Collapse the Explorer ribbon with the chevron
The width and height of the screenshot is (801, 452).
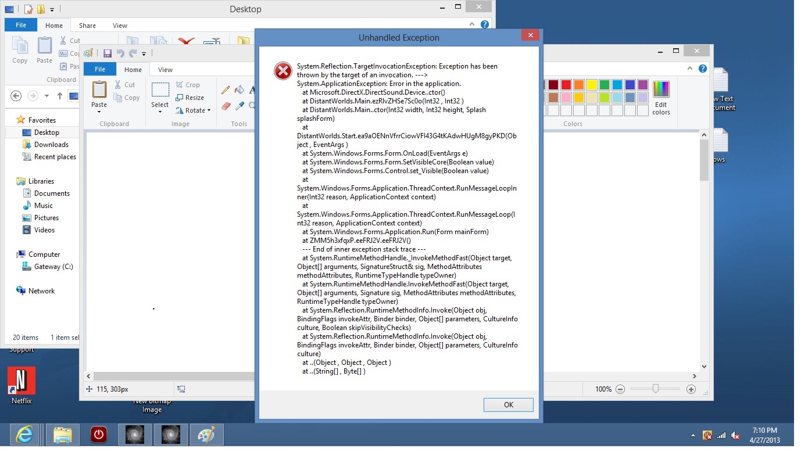473,24
